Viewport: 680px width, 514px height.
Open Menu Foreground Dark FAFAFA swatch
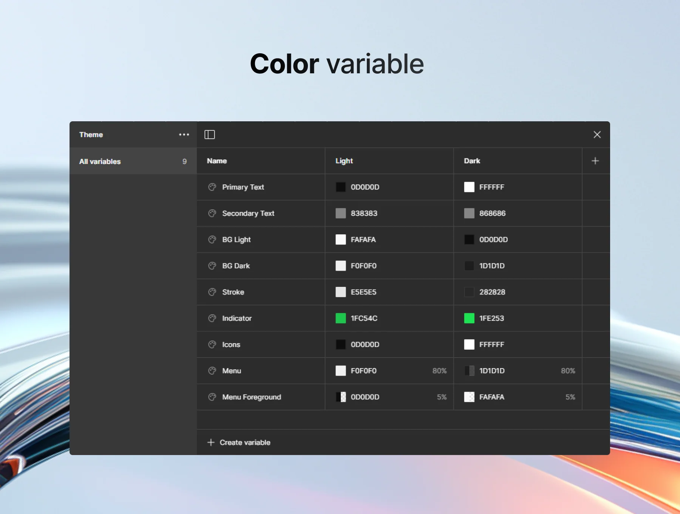coord(469,397)
